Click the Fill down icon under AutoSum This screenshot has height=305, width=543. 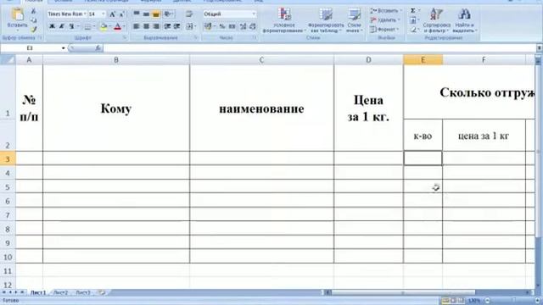click(413, 20)
